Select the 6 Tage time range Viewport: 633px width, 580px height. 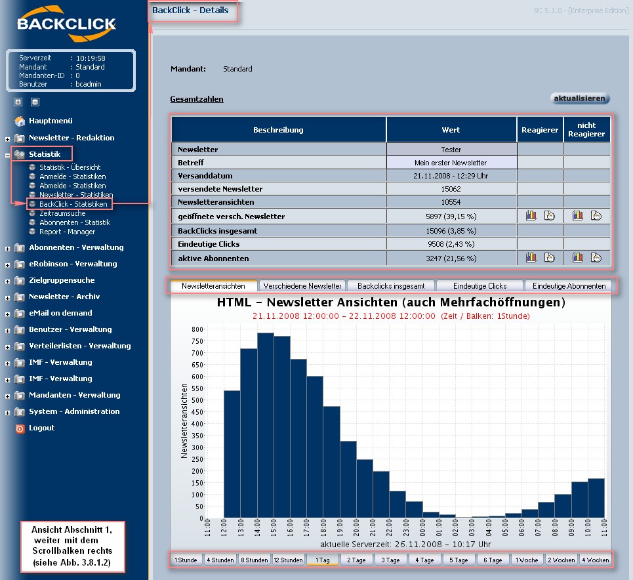pos(493,560)
